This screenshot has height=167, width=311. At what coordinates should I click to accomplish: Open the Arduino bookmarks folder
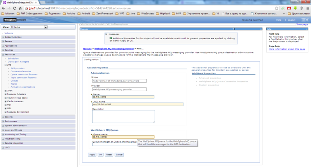coord(69,14)
